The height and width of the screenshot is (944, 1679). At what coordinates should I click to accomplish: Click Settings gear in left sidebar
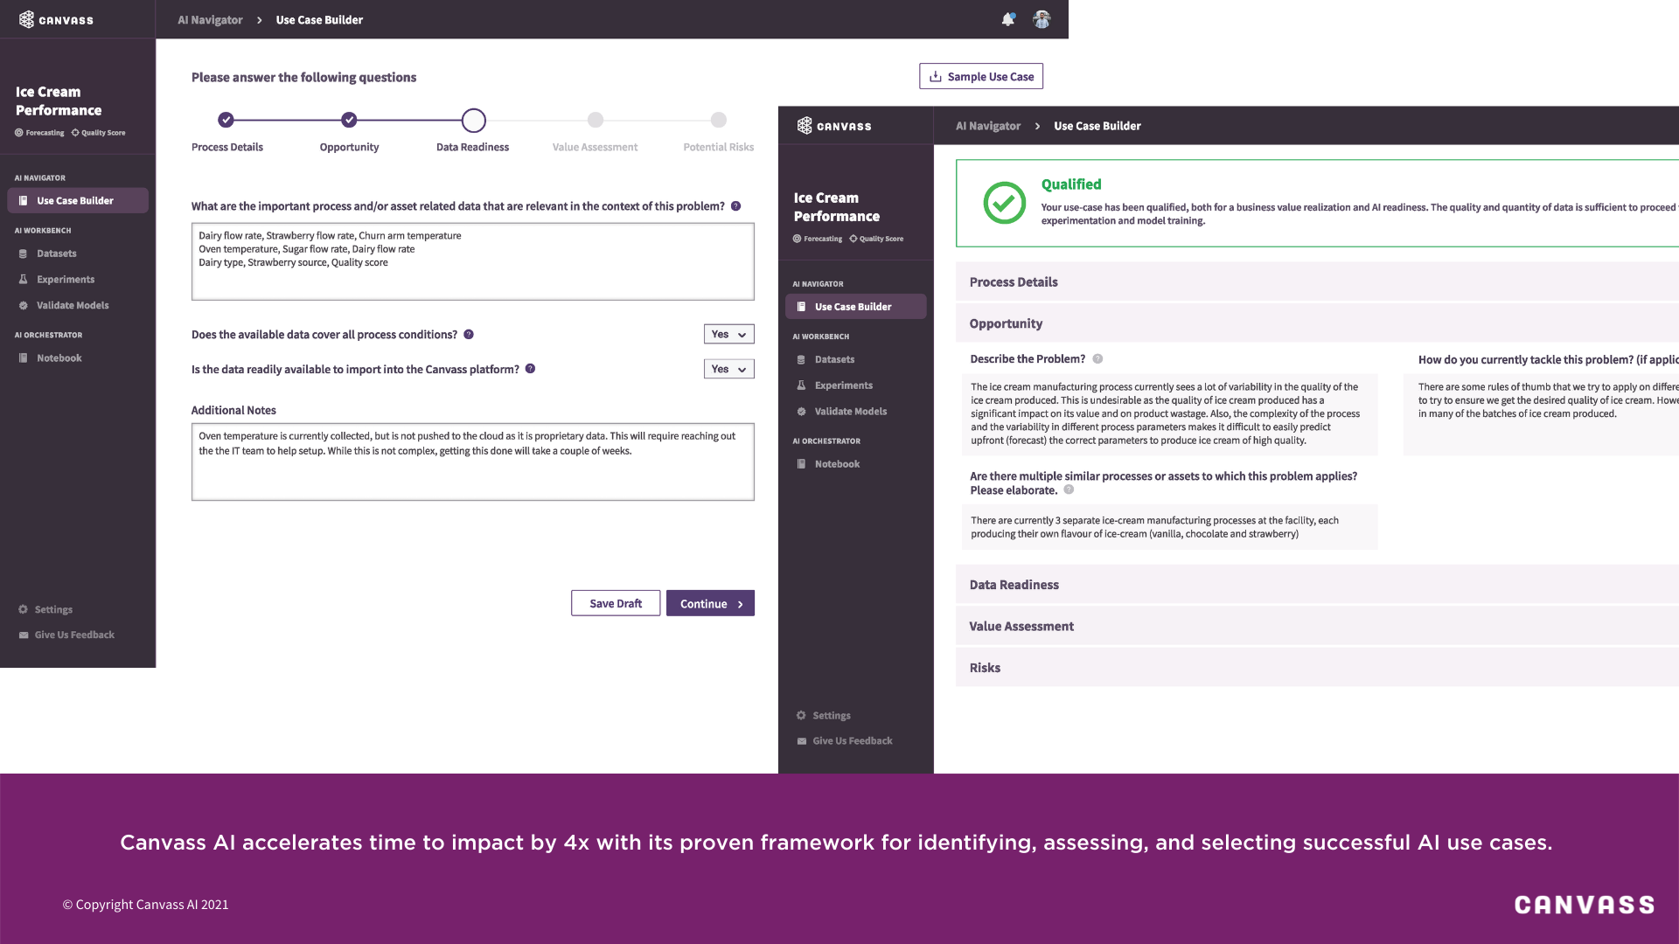pyautogui.click(x=24, y=609)
